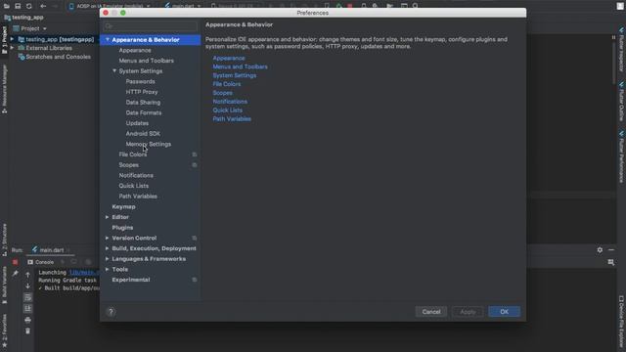The width and height of the screenshot is (626, 352).
Task: Click project-level icon beside File Colors
Action: pyautogui.click(x=195, y=154)
